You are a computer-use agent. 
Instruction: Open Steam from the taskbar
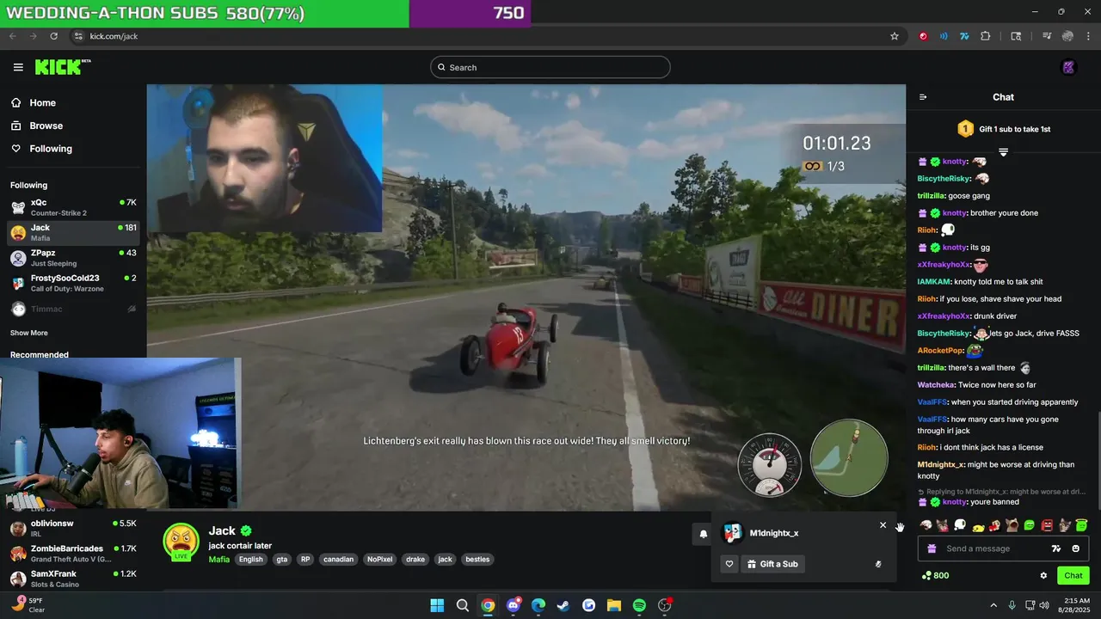[563, 605]
